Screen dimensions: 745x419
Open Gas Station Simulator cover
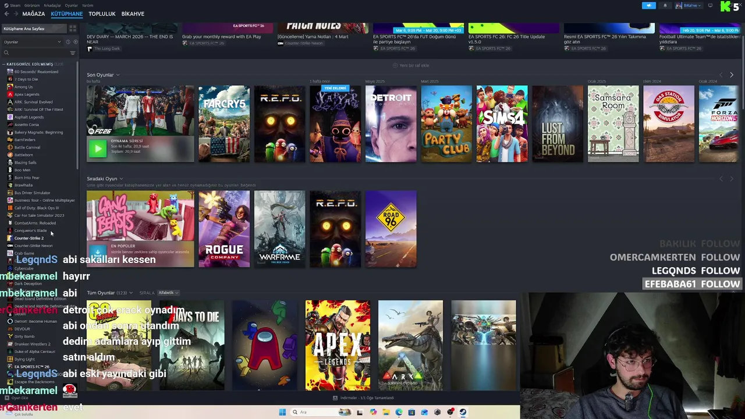point(669,124)
